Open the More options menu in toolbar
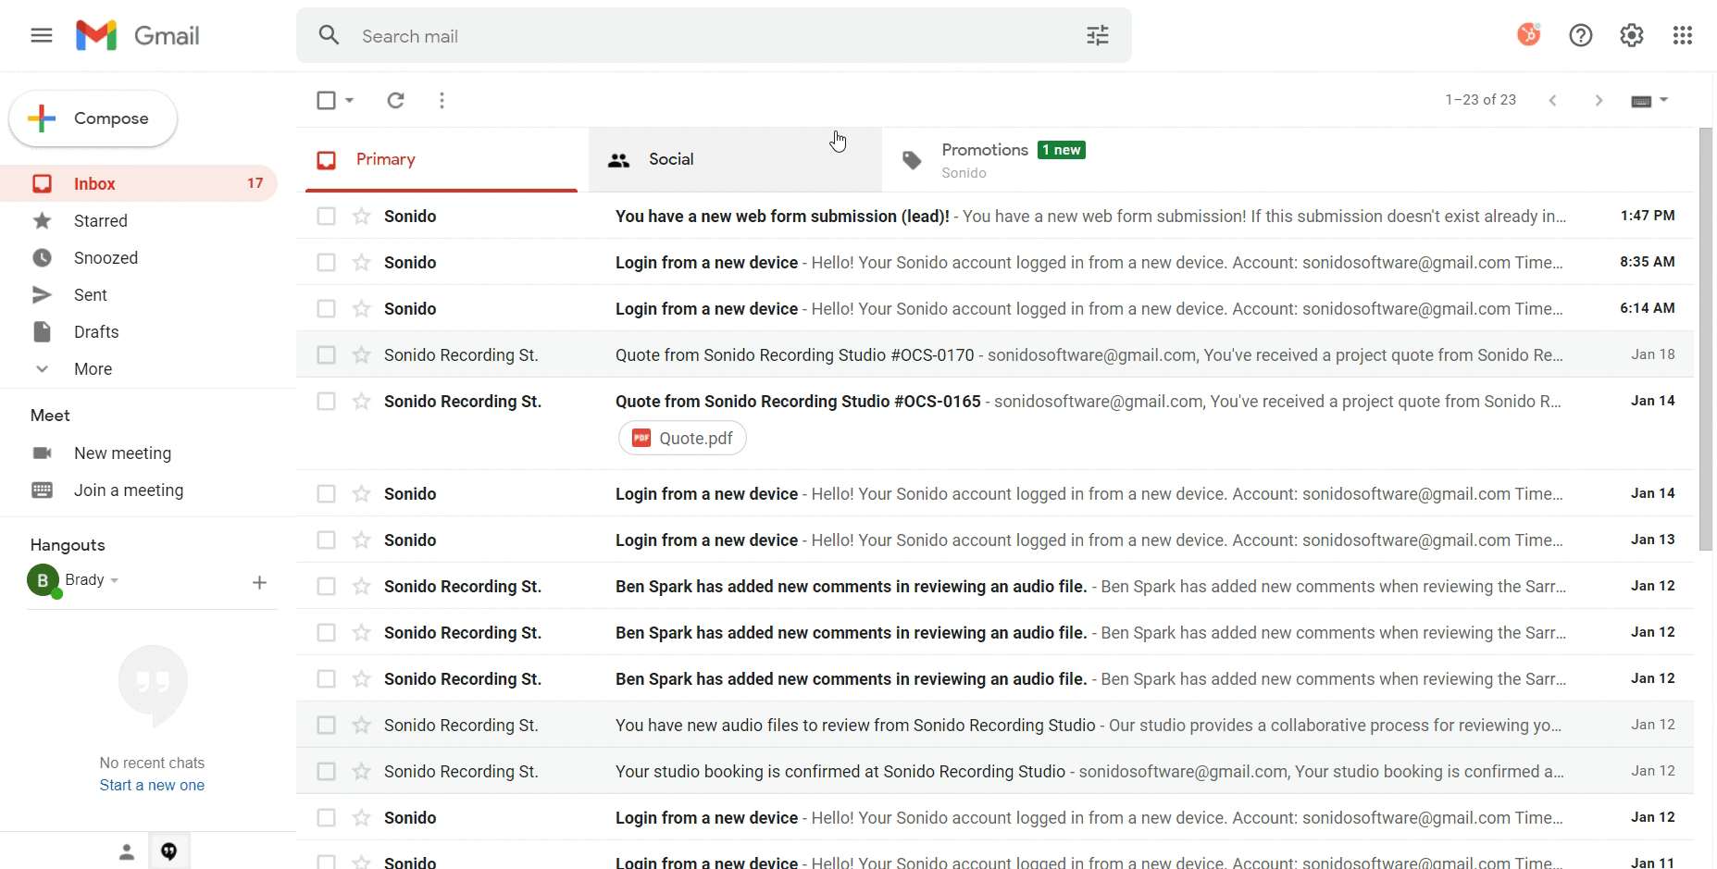This screenshot has width=1717, height=869. tap(442, 100)
